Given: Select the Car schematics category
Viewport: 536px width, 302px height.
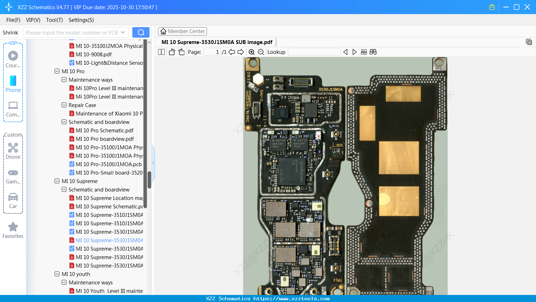Looking at the screenshot, I should (13, 201).
